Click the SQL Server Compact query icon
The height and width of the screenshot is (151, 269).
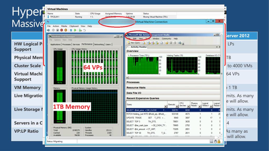(162, 43)
